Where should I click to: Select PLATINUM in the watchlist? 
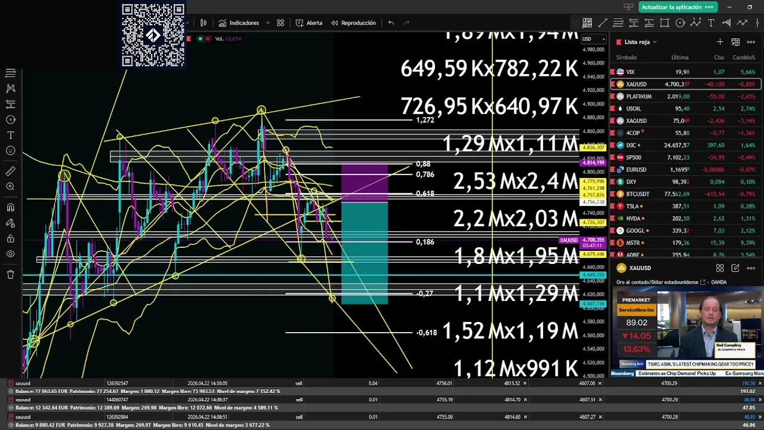[685, 96]
